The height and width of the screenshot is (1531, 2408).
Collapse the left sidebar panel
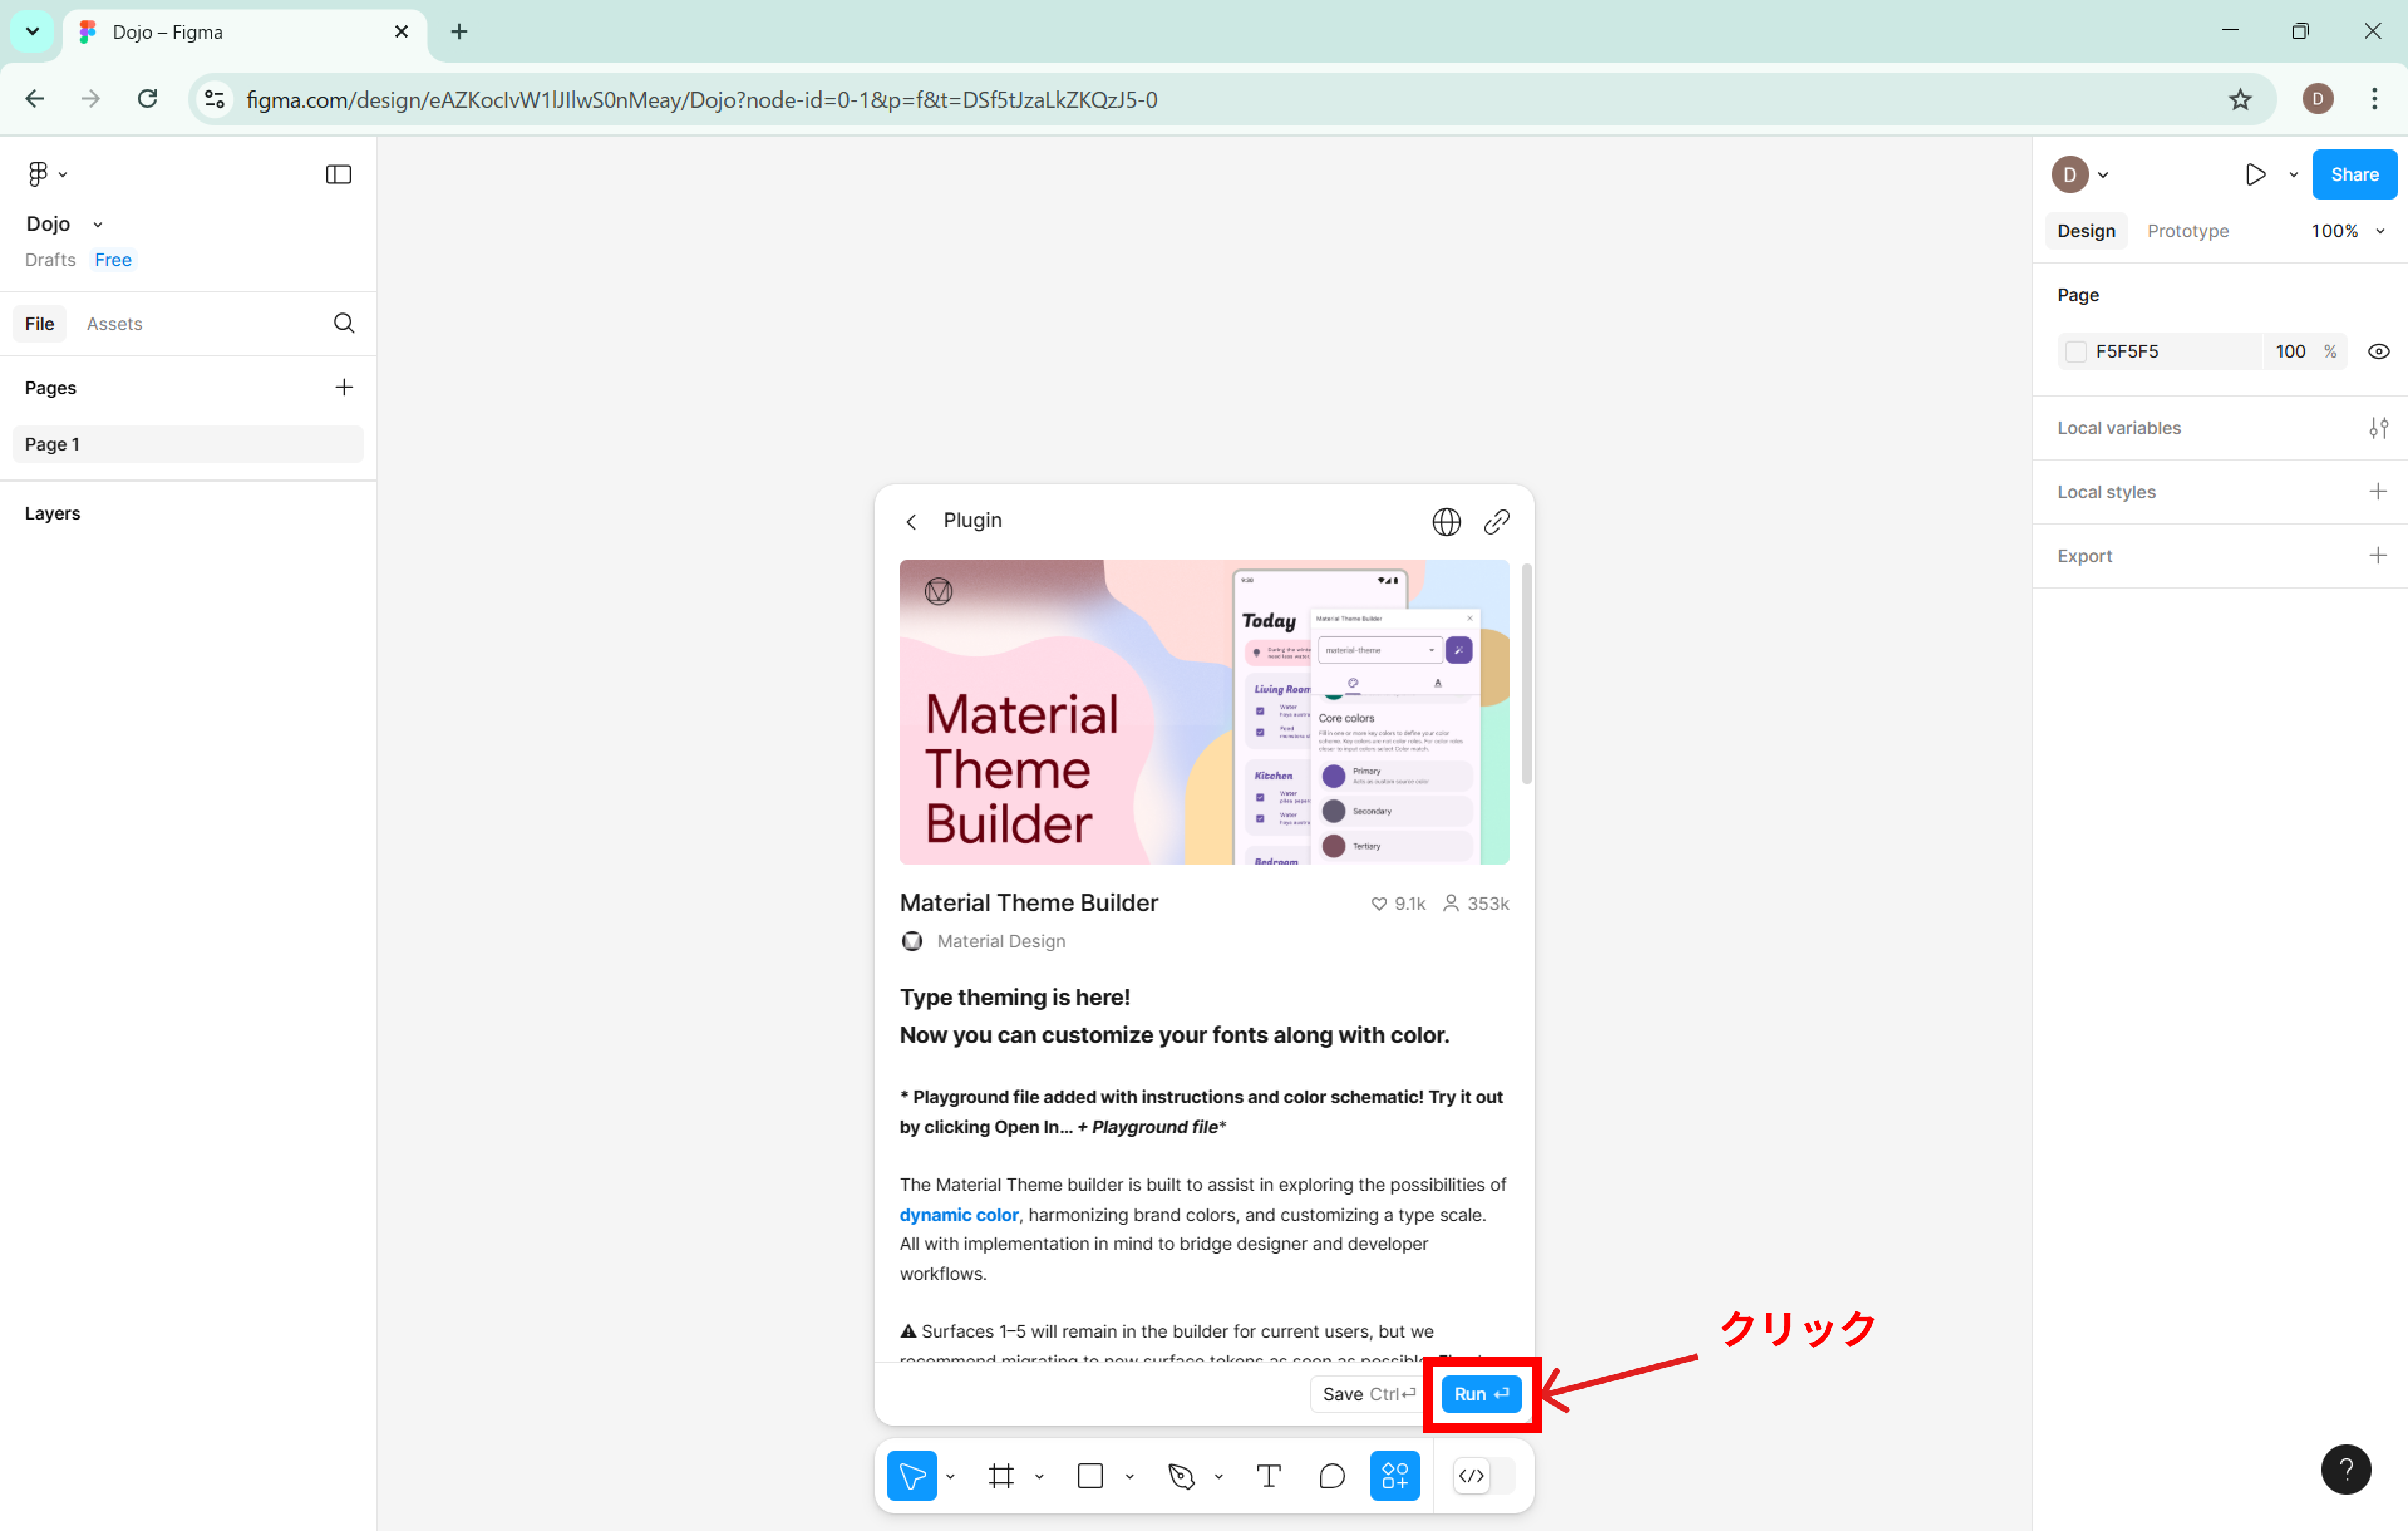(338, 175)
